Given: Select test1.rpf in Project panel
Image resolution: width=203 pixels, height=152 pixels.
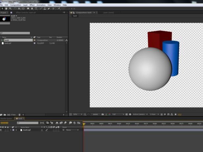Looking at the screenshot, I should tap(8, 43).
